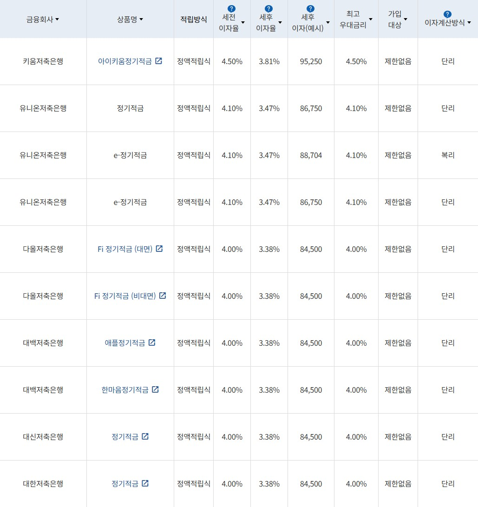Open the 금융회사 sort dropdown
Screen dimensions: 478x507
(58, 19)
